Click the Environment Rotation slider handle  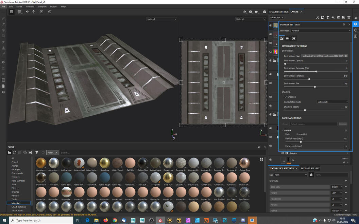[309, 79]
